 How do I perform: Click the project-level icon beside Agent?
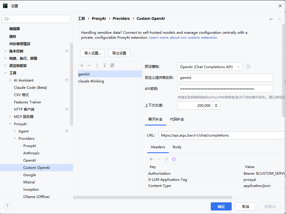pos(67,131)
